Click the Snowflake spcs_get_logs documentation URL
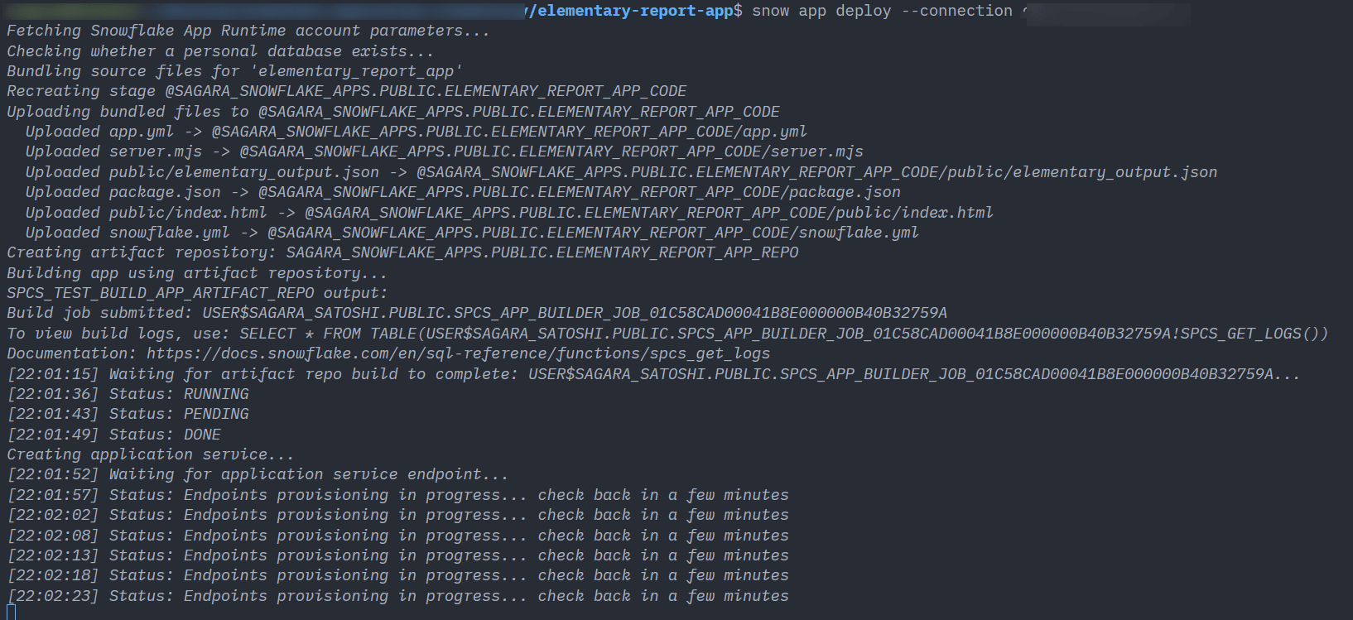 pyautogui.click(x=459, y=353)
